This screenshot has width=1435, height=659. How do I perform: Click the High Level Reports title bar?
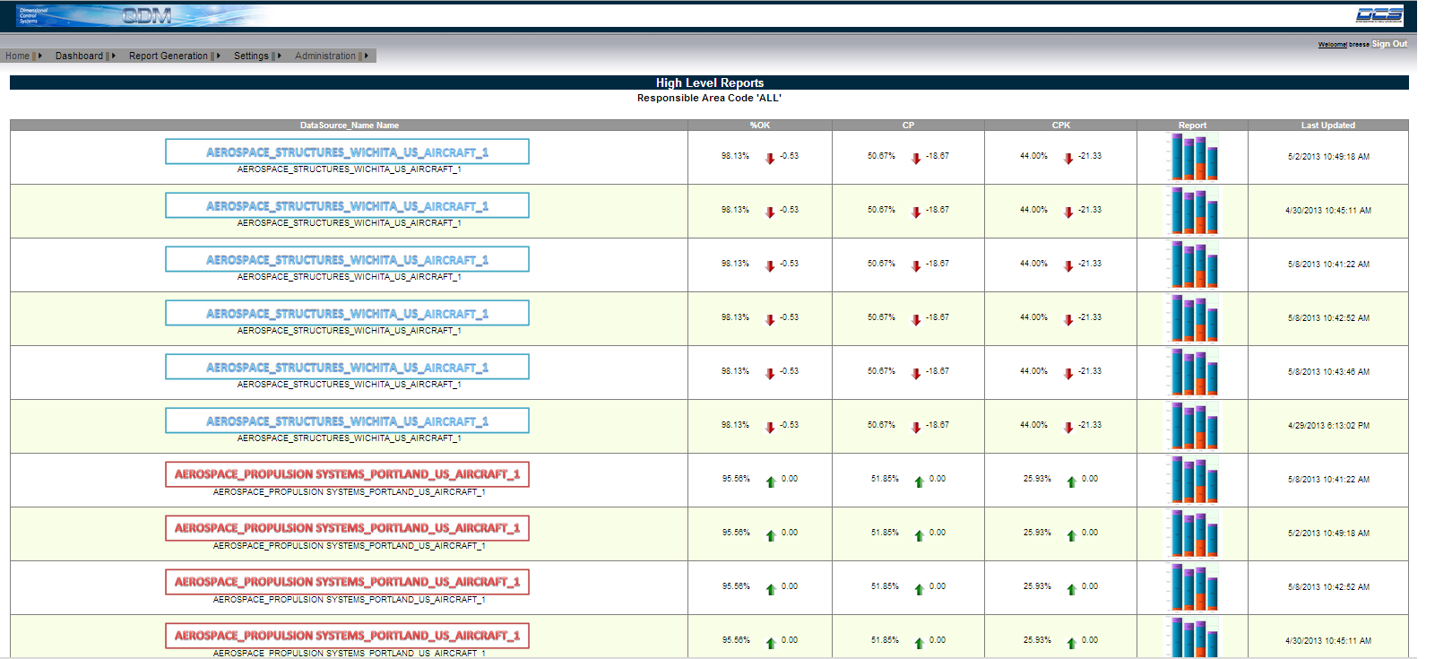tap(709, 82)
